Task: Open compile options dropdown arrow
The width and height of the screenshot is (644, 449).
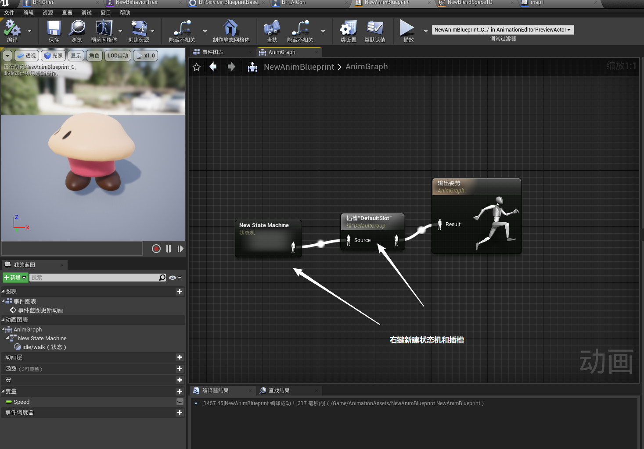Action: [29, 31]
